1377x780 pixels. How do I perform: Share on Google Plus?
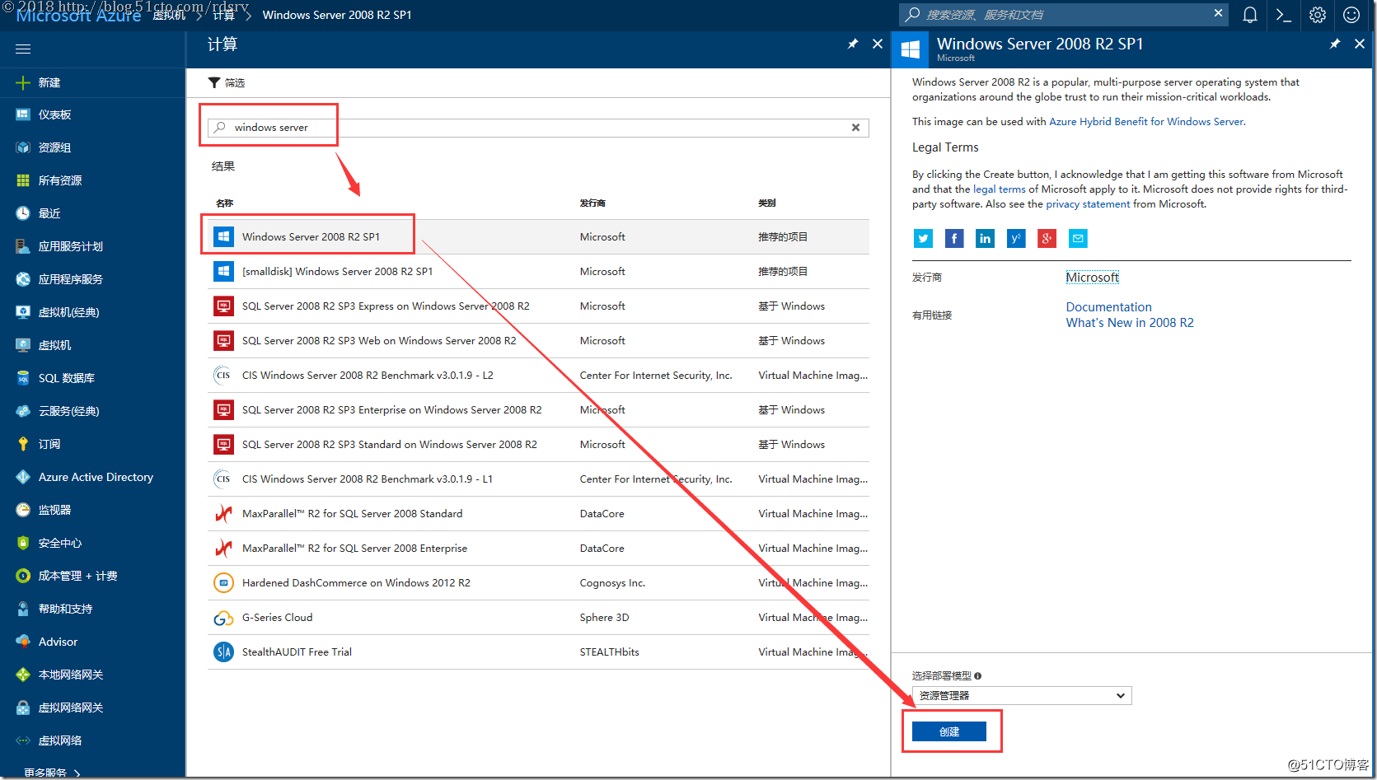(1047, 239)
